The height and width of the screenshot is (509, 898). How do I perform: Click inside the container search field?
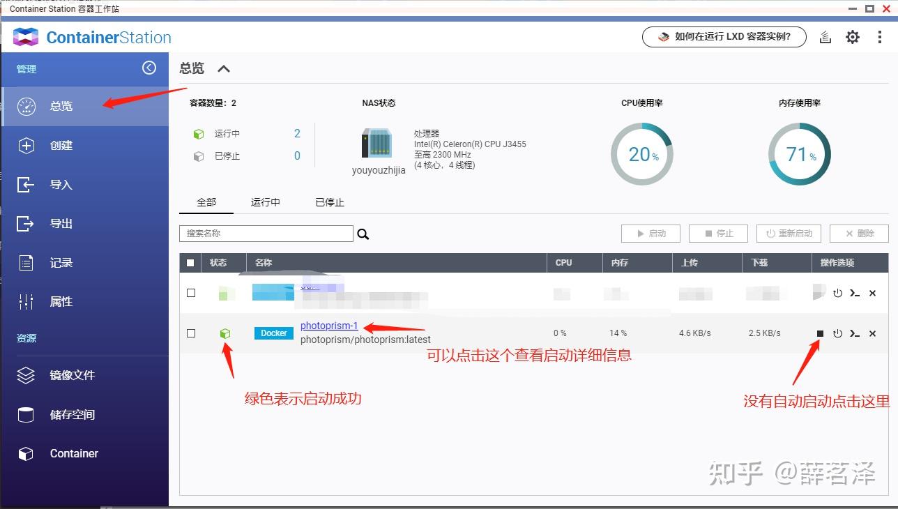[265, 233]
